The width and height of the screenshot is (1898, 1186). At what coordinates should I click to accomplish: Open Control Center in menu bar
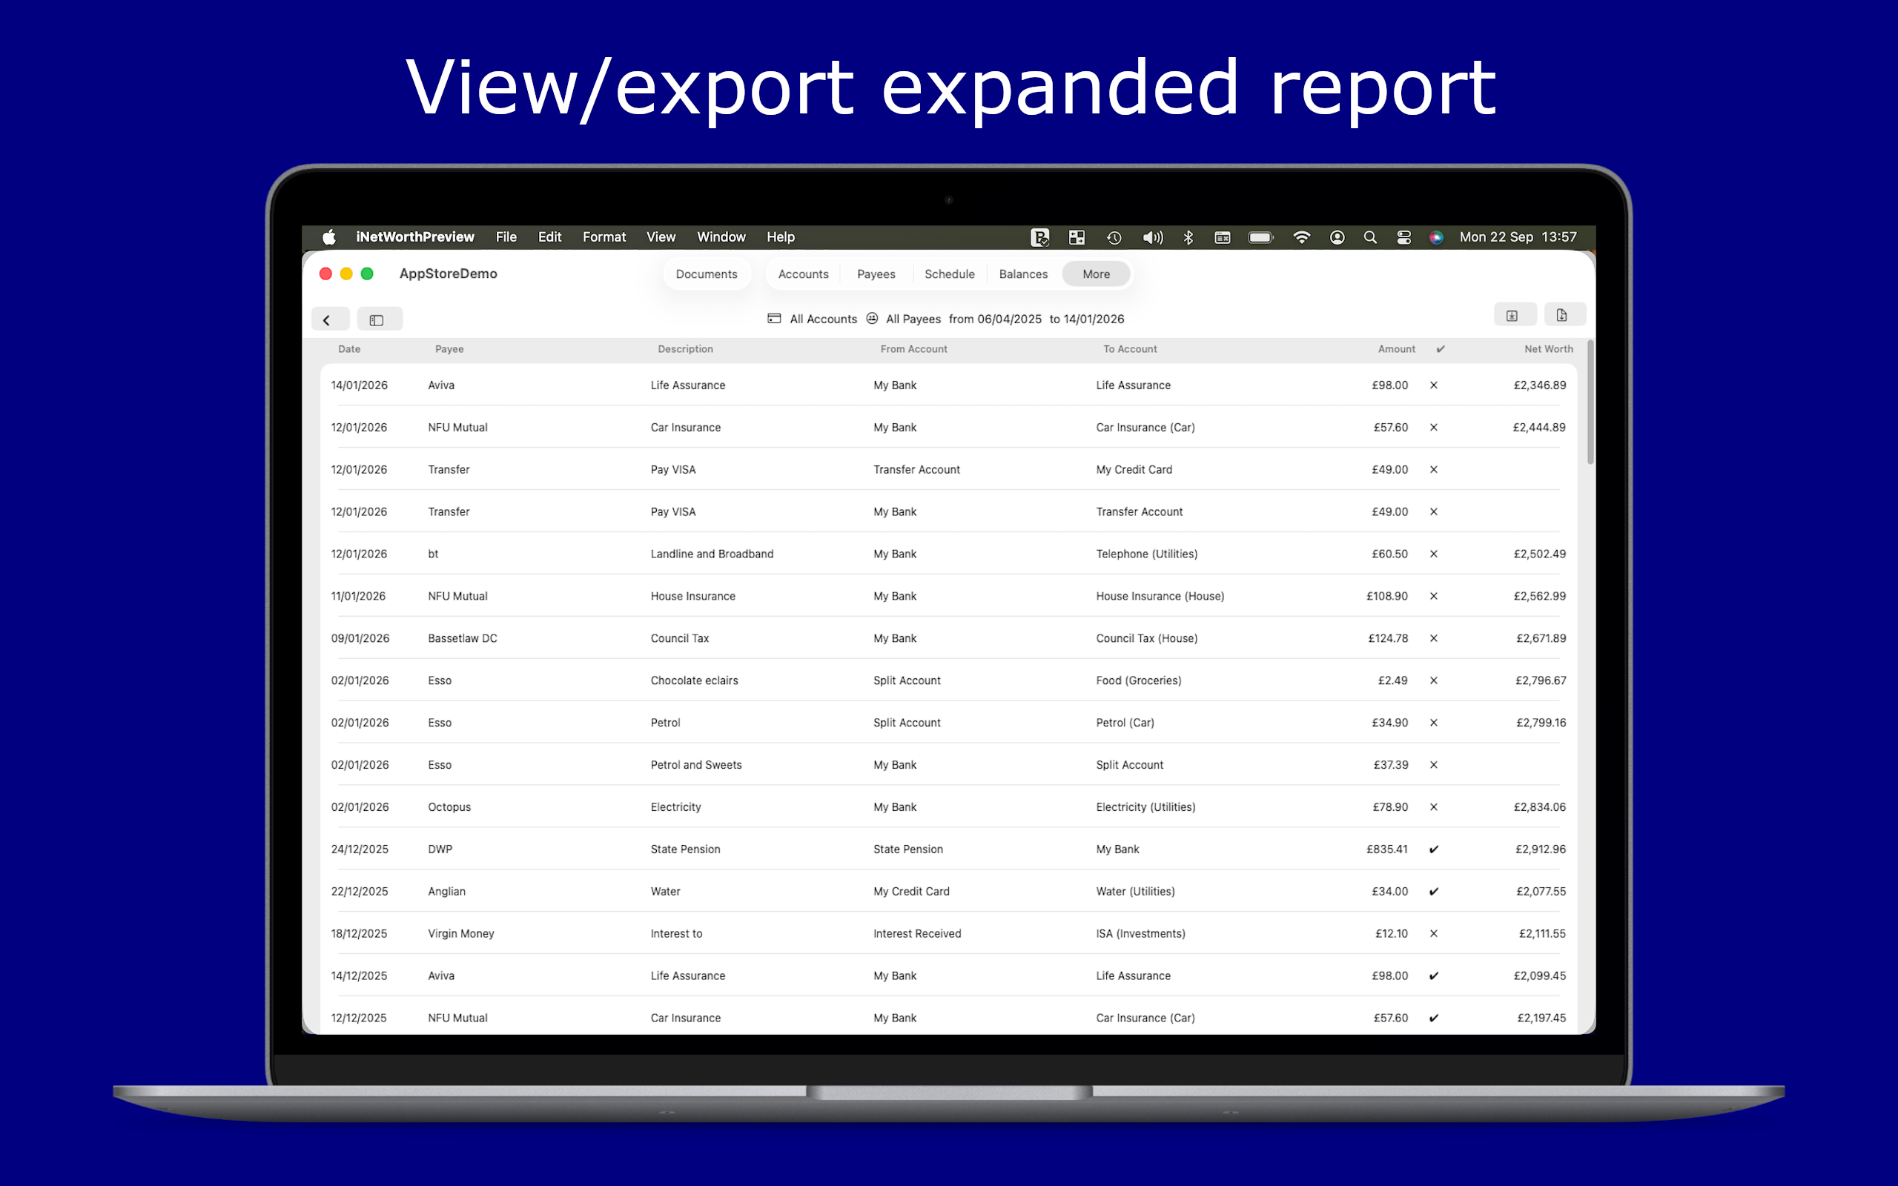coord(1404,237)
